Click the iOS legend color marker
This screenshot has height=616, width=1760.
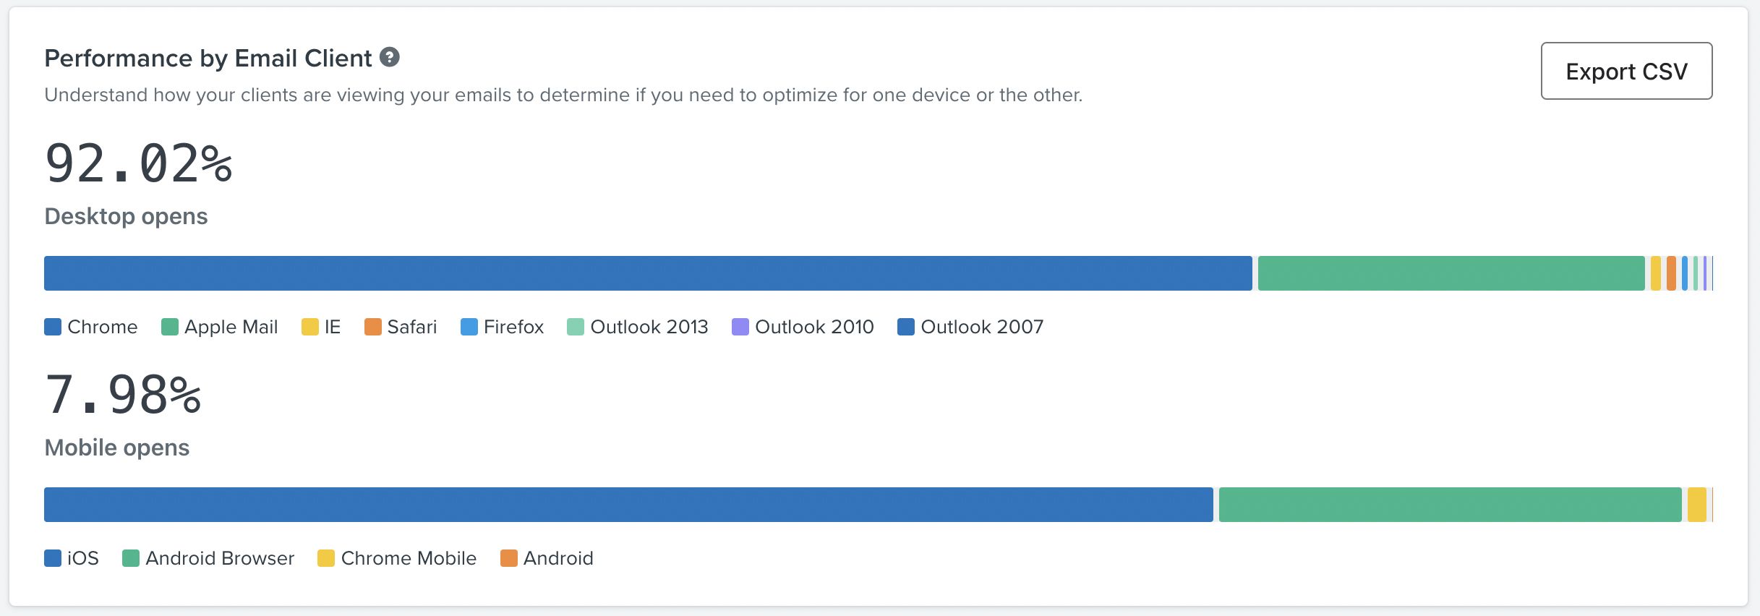51,558
